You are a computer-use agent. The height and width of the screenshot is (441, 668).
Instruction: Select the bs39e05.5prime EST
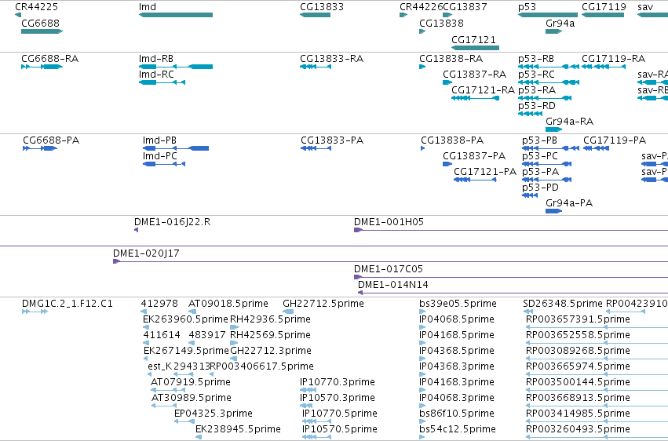click(422, 312)
